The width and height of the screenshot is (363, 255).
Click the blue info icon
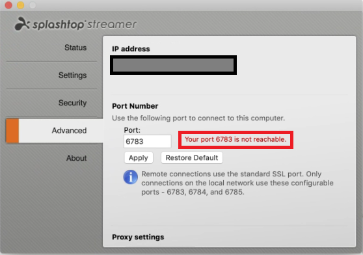pos(131,177)
